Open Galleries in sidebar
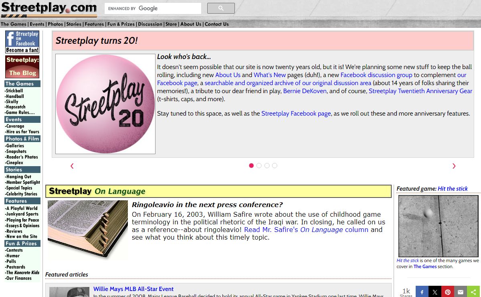 click(15, 146)
